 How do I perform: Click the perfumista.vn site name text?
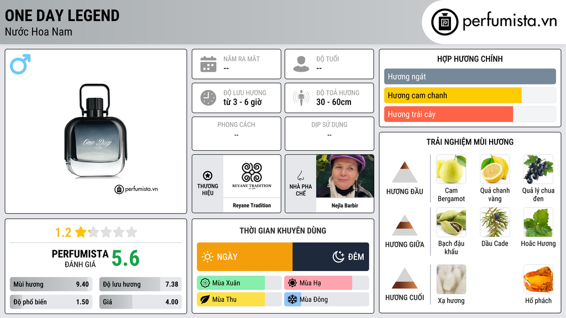(x=510, y=22)
